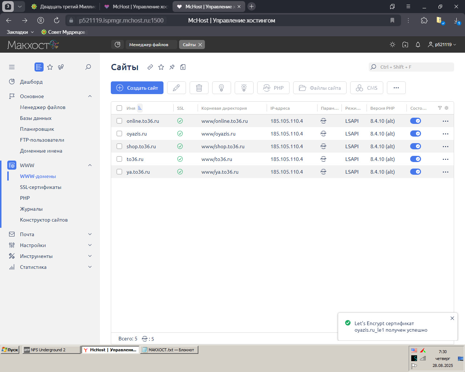Click the edit pencil toolbar icon
The height and width of the screenshot is (372, 465).
click(x=177, y=88)
